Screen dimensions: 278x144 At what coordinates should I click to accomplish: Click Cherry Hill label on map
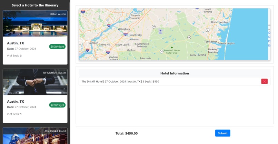coord(105,45)
